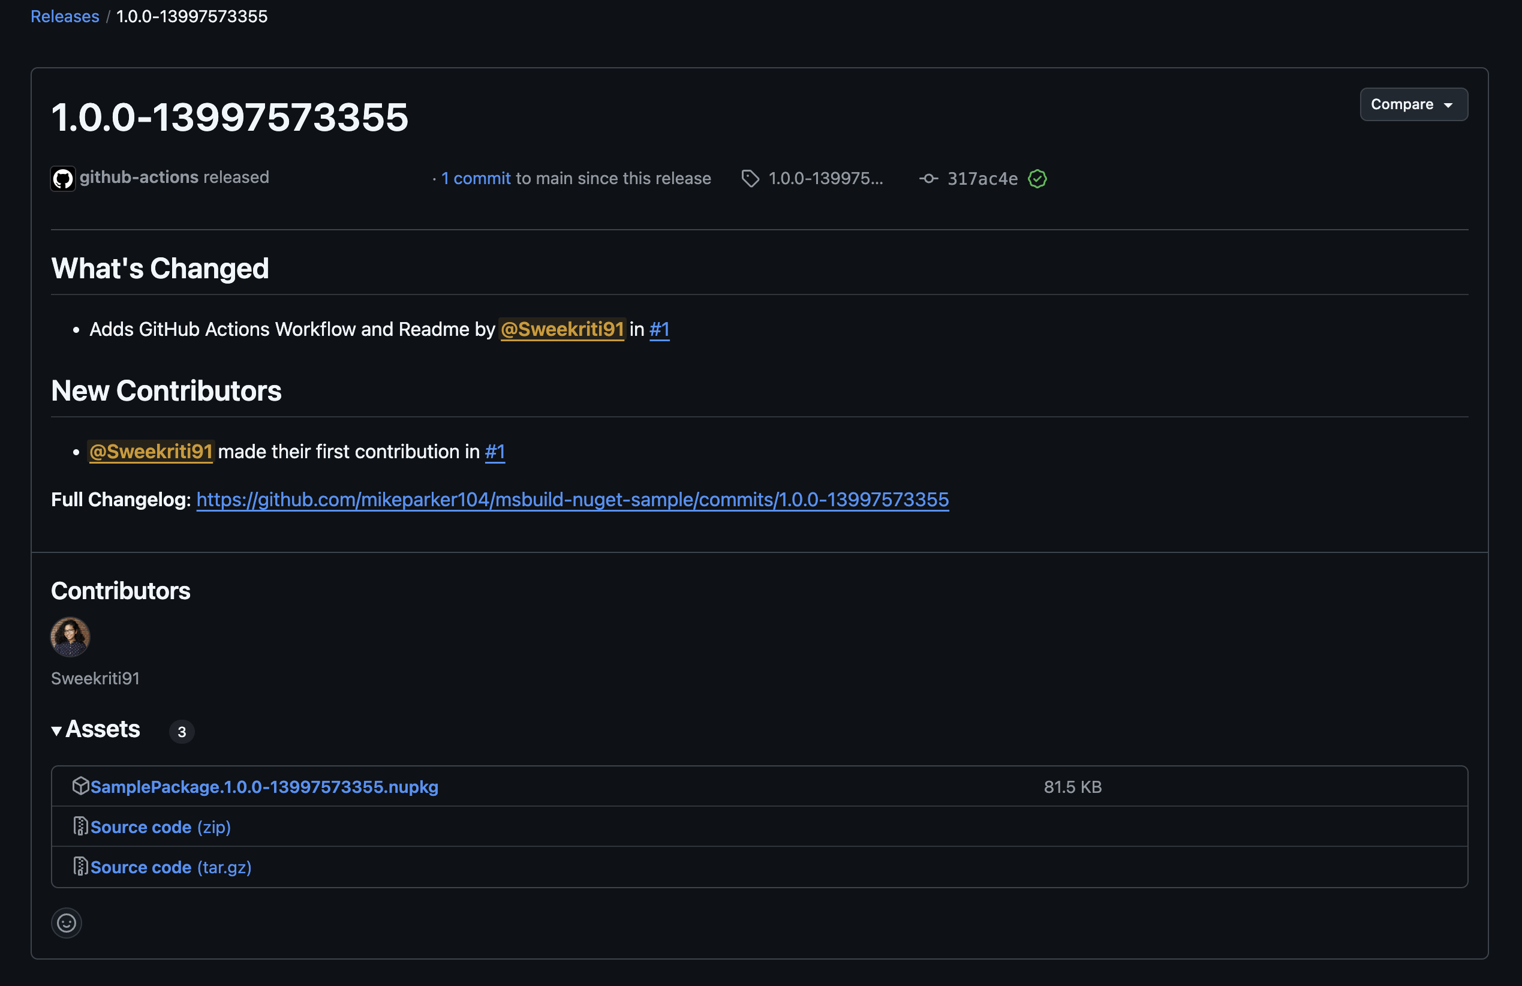Open pull request #1 in What's Changed

tap(659, 329)
